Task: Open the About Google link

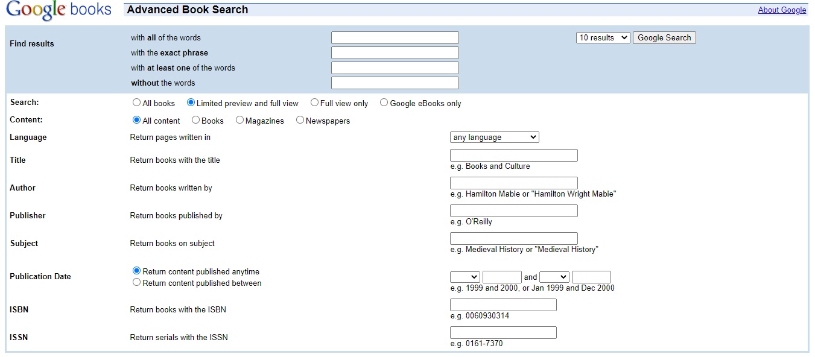Action: tap(782, 10)
